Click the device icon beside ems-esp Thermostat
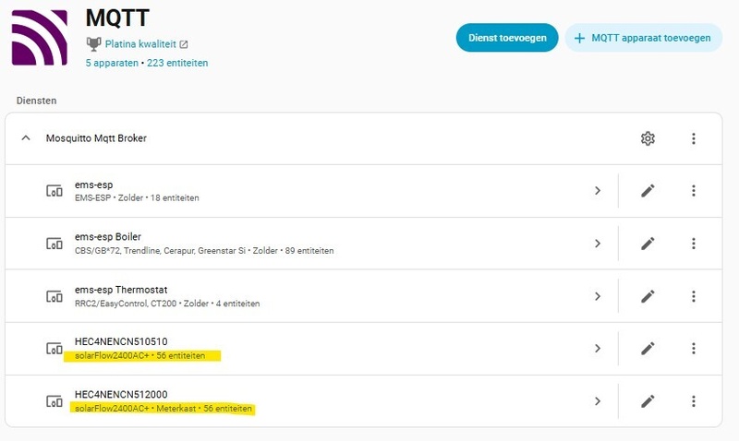Image resolution: width=739 pixels, height=441 pixels. [55, 296]
